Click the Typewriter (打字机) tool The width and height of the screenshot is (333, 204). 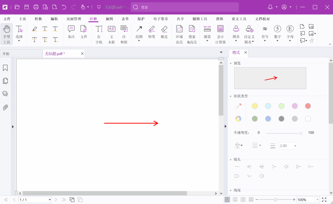tap(99, 34)
